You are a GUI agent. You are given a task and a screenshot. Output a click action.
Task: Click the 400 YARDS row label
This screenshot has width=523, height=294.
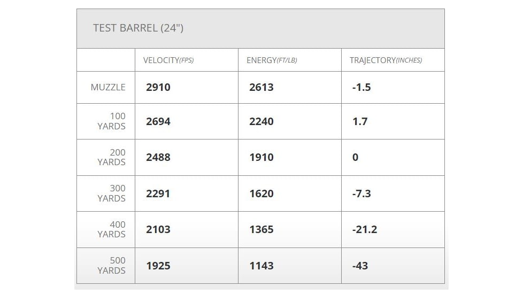111,229
